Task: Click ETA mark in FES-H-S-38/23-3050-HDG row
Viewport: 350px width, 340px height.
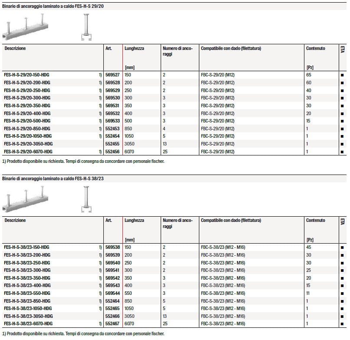Action: (342, 316)
